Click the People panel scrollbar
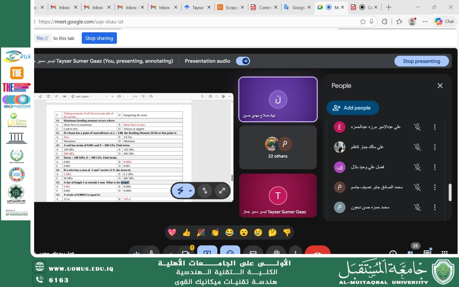 point(450,192)
